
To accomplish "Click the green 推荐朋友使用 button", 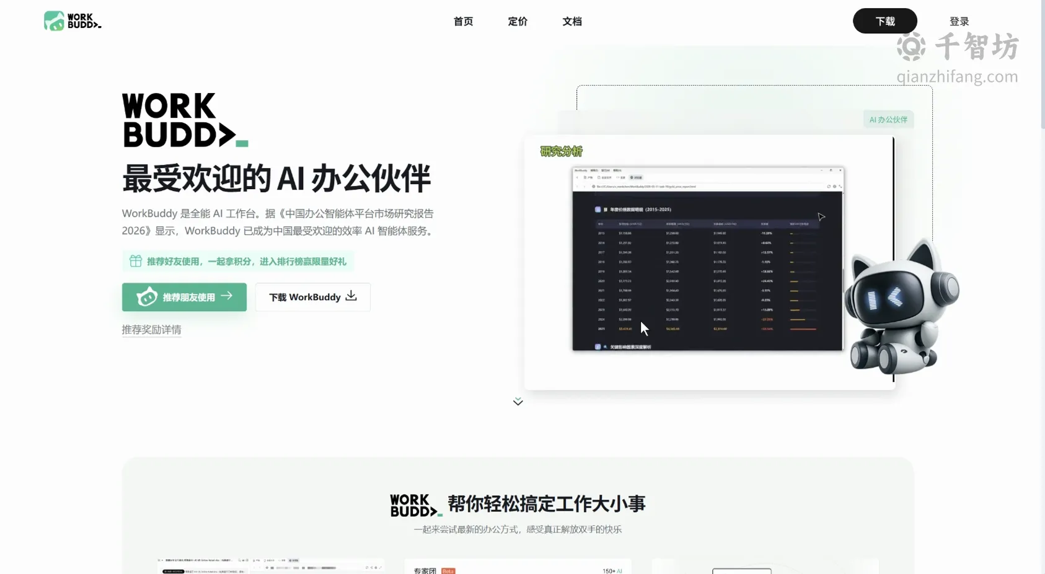I will tap(184, 297).
